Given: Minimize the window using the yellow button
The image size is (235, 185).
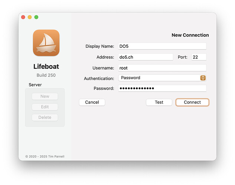Looking at the screenshot, I should point(30,17).
